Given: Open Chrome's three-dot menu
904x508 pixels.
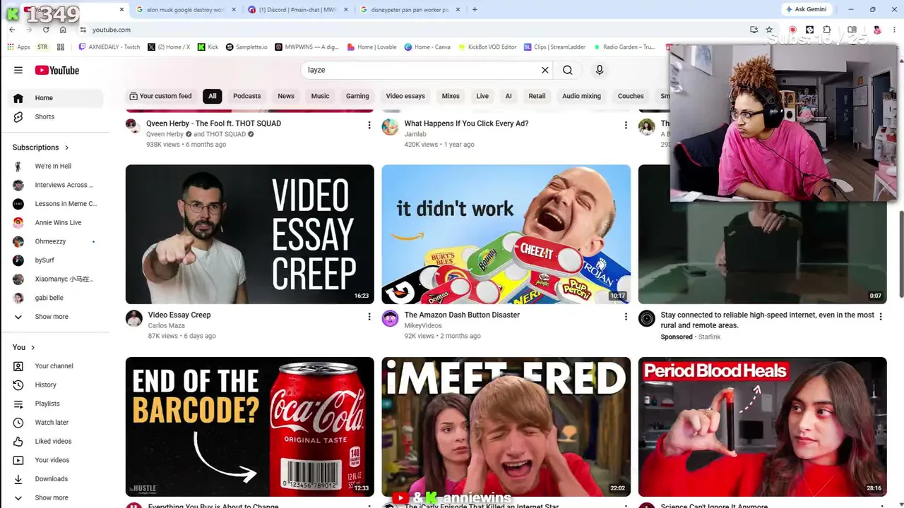Looking at the screenshot, I should click(x=893, y=30).
